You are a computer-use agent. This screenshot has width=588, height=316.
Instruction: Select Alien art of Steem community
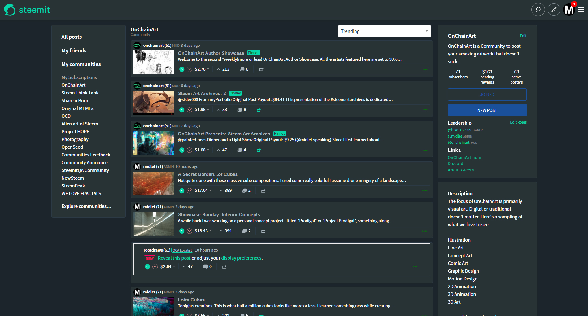[80, 124]
